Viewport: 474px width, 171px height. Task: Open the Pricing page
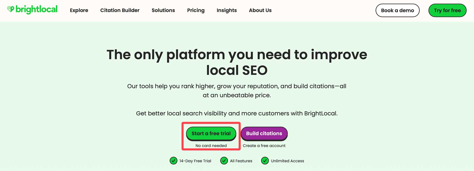(196, 10)
